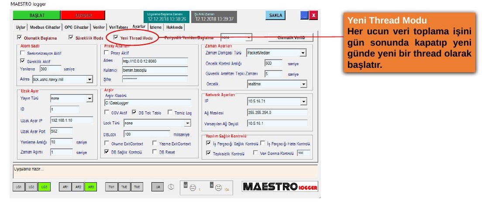The image size is (495, 204).
Task: Click Yenileme 300 saniye field
Action: click(51, 69)
